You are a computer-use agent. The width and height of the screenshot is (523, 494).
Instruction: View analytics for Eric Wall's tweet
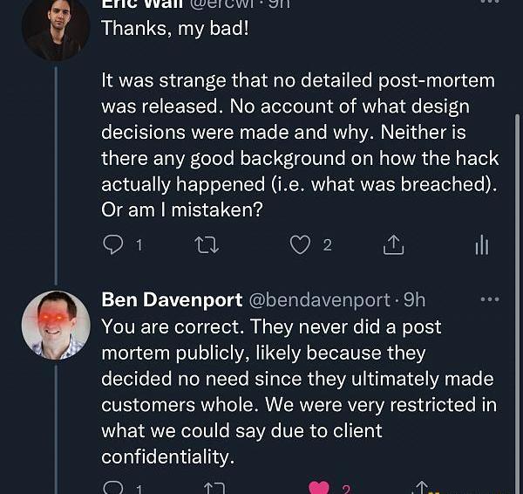pos(481,245)
